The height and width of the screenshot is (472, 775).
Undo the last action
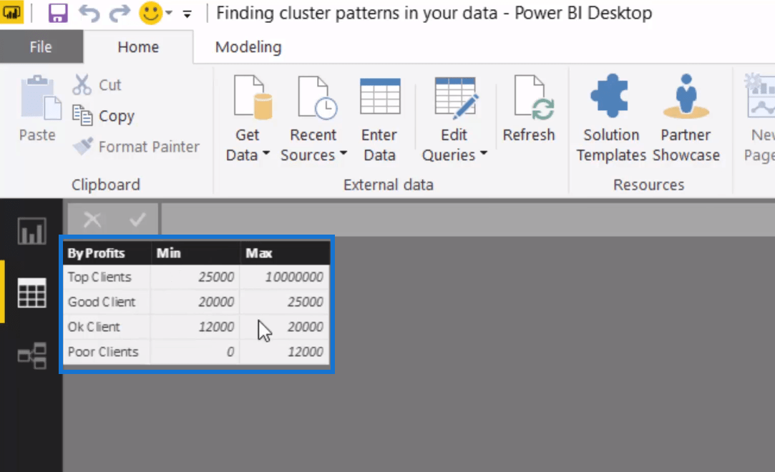[89, 14]
